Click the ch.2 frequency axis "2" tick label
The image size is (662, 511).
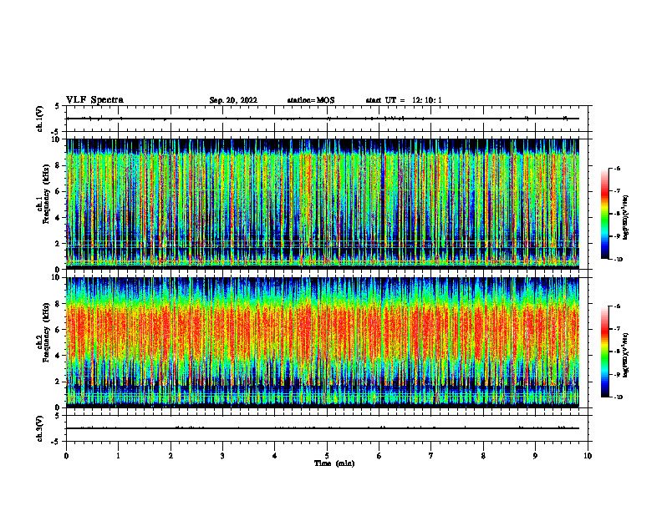pyautogui.click(x=58, y=382)
